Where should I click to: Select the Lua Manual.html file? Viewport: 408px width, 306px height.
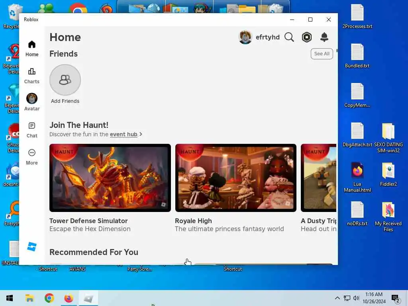(357, 177)
